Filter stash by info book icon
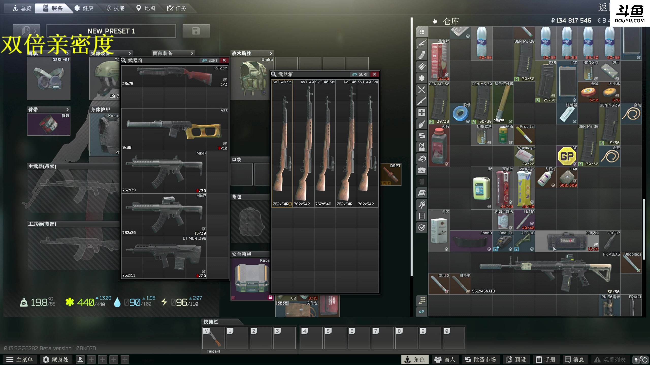 click(422, 193)
